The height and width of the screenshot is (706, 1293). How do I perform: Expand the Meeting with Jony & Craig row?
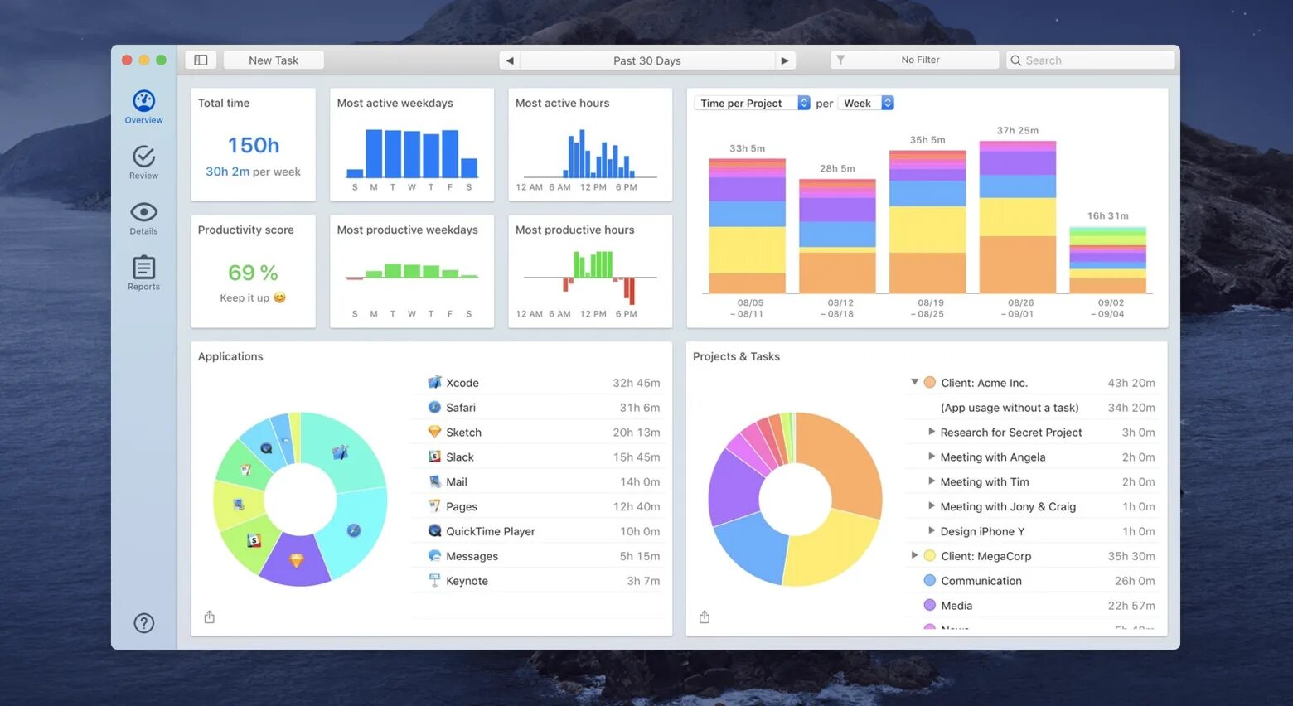[932, 505]
